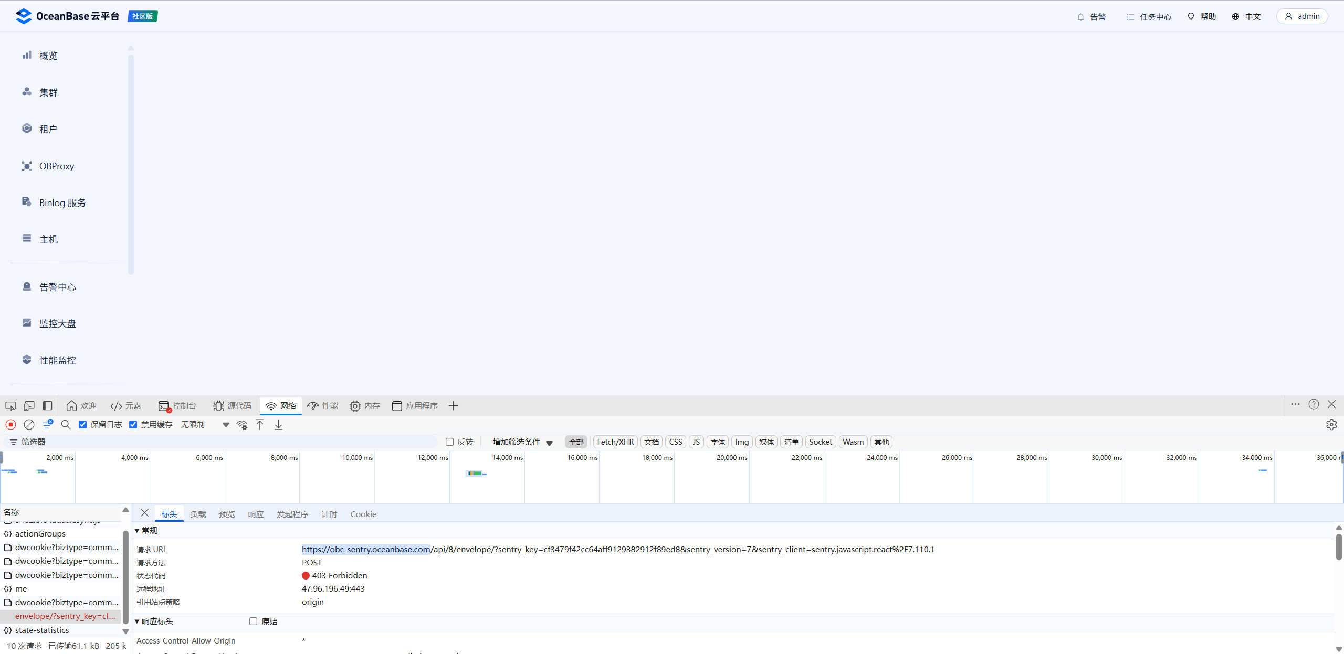1344x654 pixels.
Task: Filter requests by Socket
Action: (x=821, y=442)
